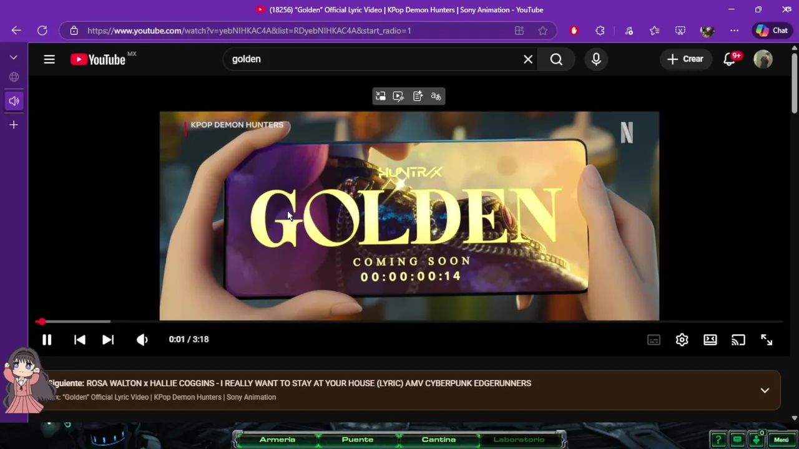Open the favorites list icon
Screen dimensions: 799x449
(x=654, y=31)
